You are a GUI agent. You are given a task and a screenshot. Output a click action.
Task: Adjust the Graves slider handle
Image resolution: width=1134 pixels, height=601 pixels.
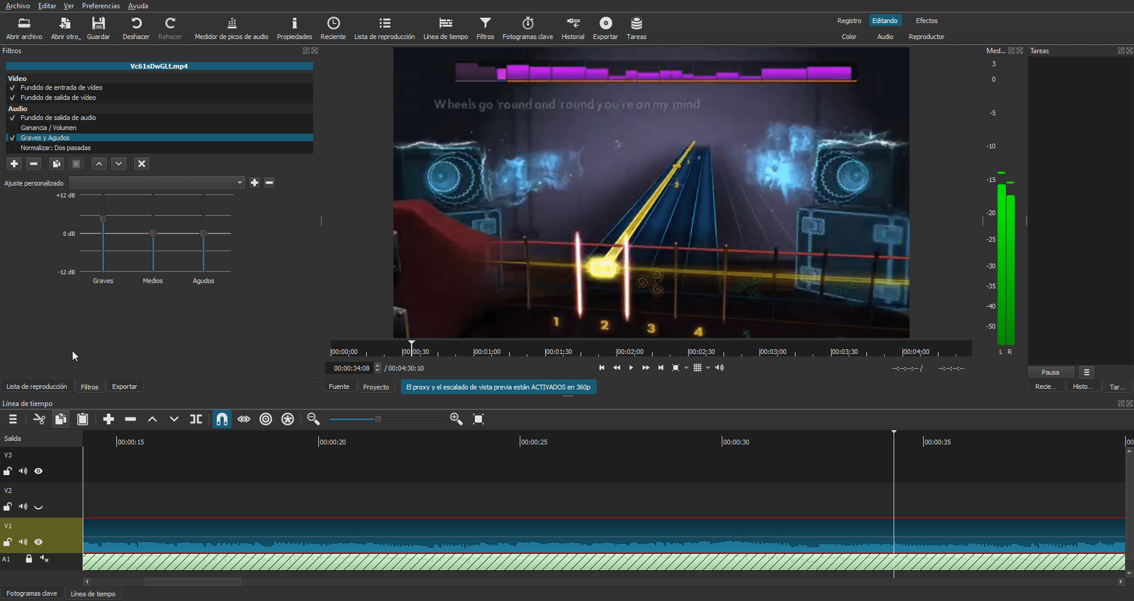(103, 219)
